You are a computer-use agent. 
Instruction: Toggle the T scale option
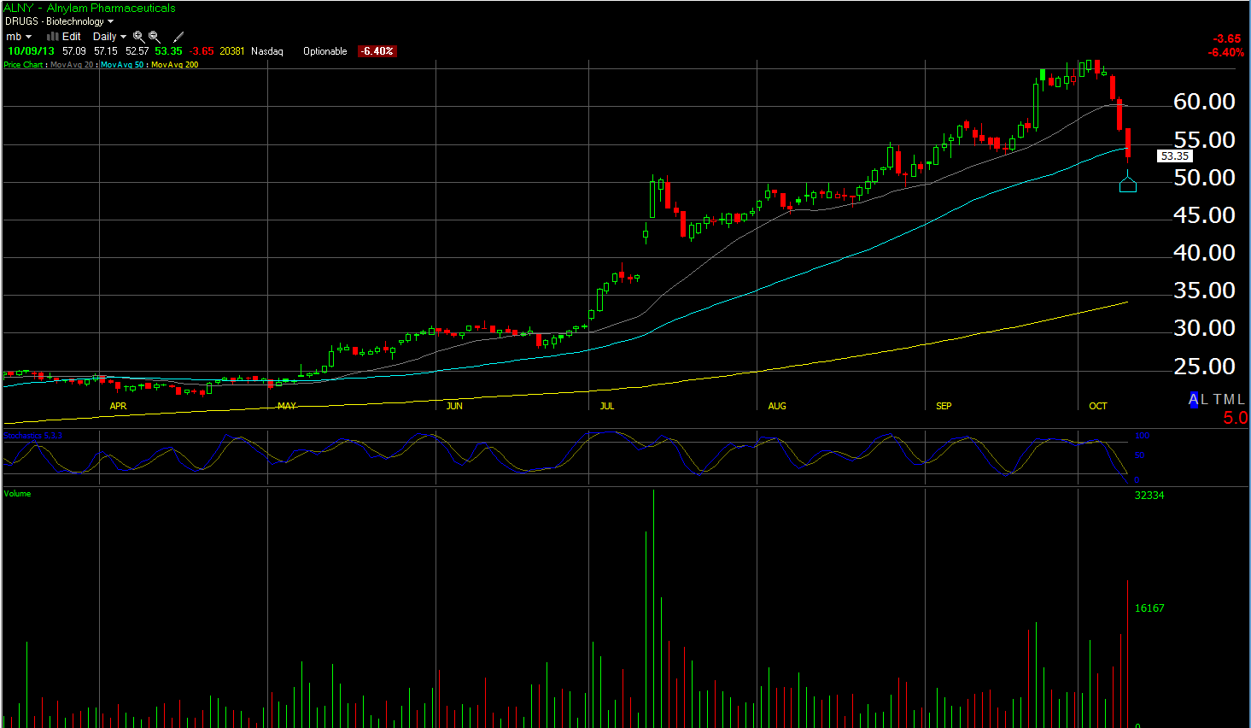point(1217,399)
